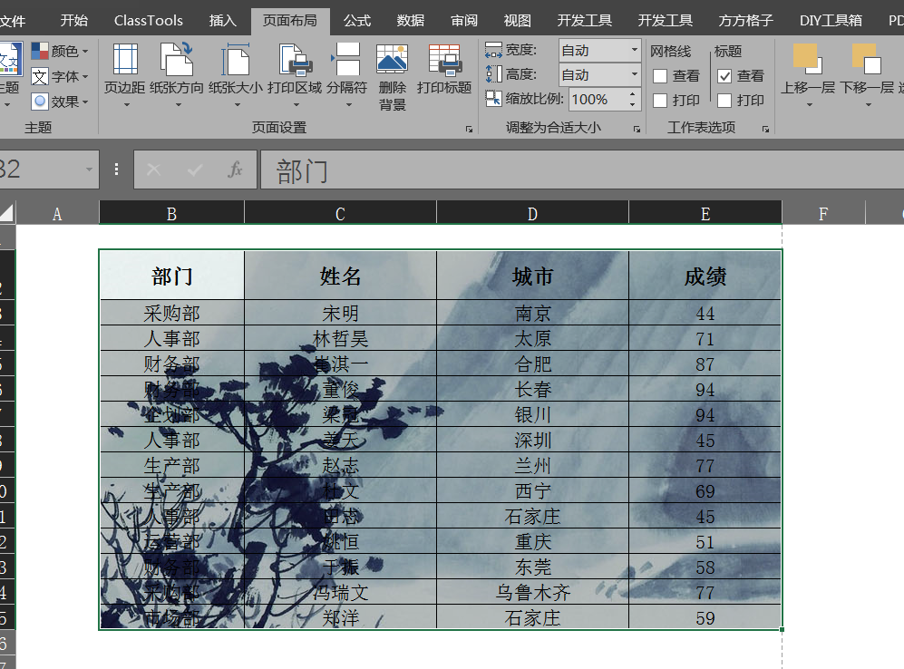This screenshot has width=904, height=669.
Task: Click the 宽度 width icon
Action: pyautogui.click(x=493, y=50)
